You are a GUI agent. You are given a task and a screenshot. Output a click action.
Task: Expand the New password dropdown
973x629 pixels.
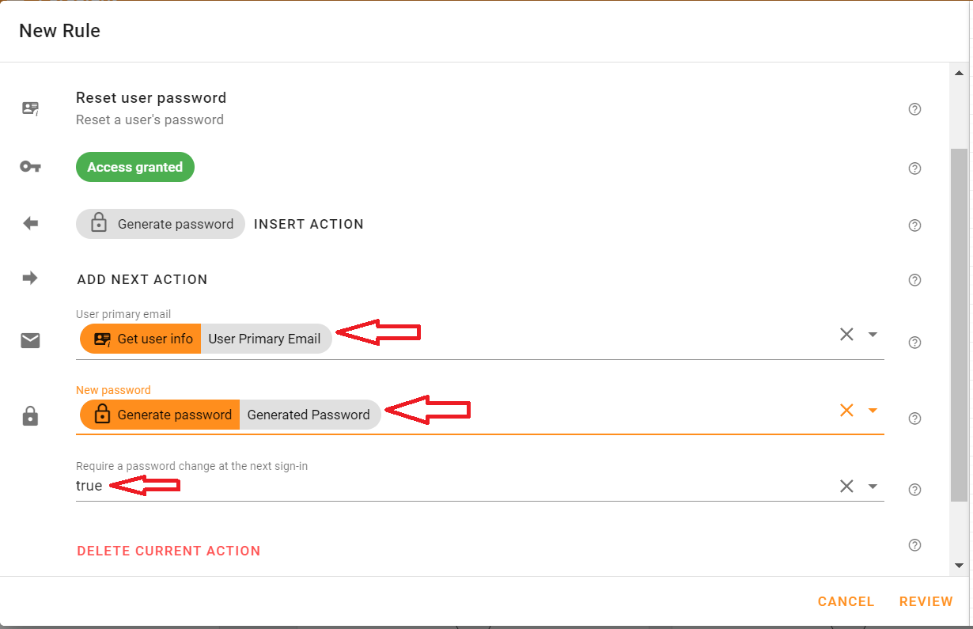[873, 411]
